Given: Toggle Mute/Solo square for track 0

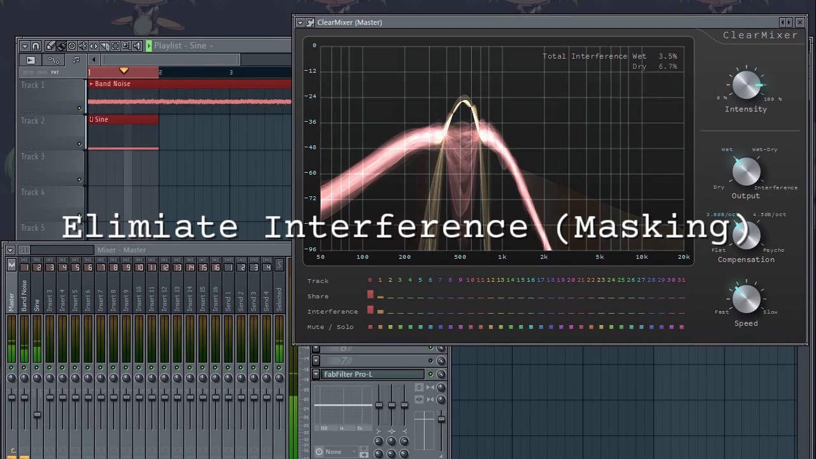Looking at the screenshot, I should point(370,327).
